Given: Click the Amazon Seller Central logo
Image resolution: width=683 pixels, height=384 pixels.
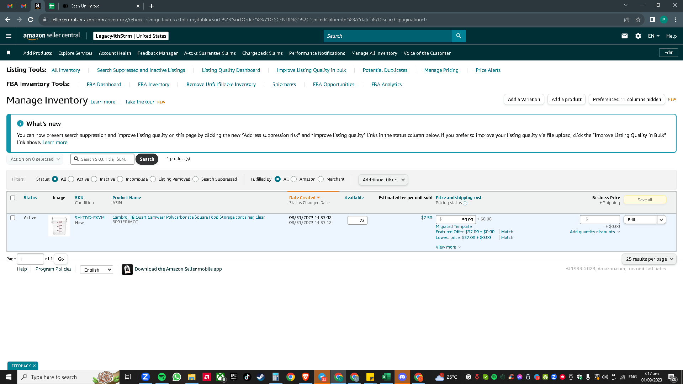Looking at the screenshot, I should [52, 36].
